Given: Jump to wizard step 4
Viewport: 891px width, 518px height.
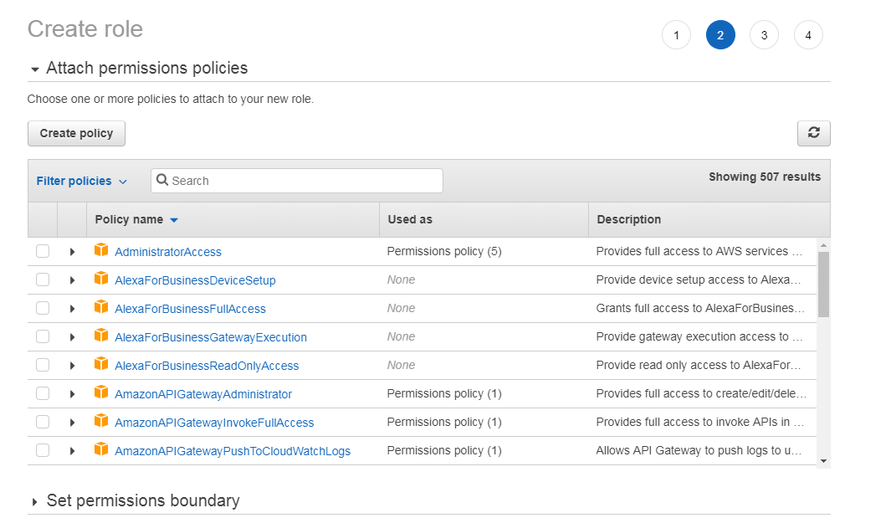Looking at the screenshot, I should point(808,35).
